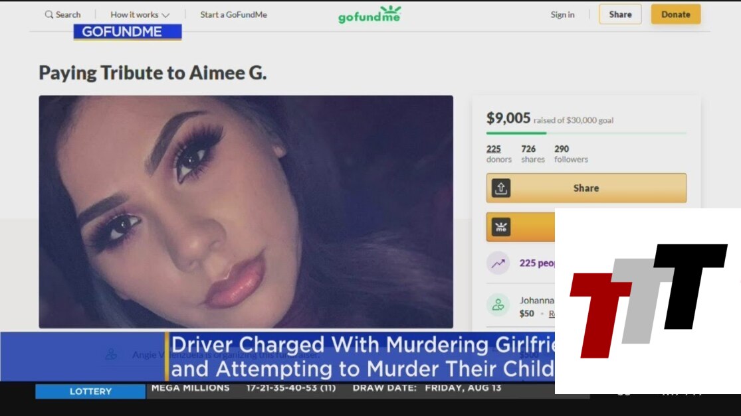The image size is (741, 416).
Task: Click the white Share button in header
Action: coord(620,14)
